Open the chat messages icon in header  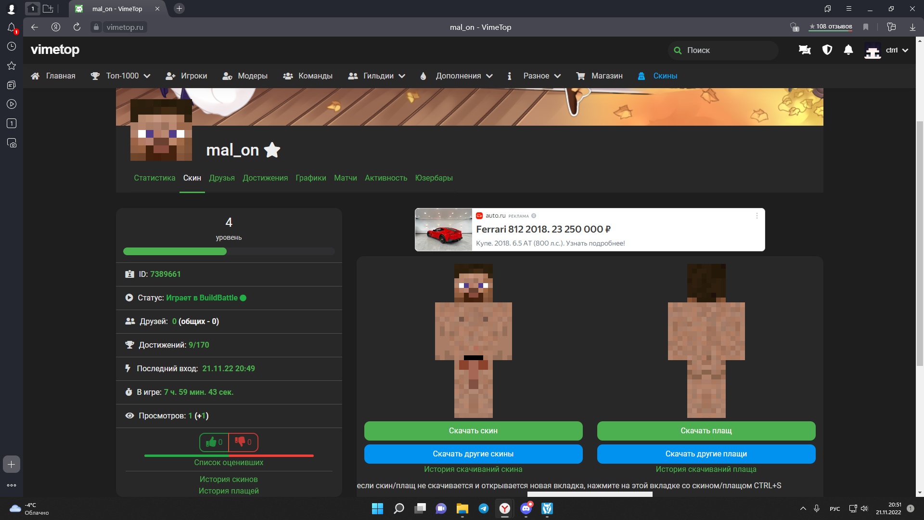click(x=805, y=50)
